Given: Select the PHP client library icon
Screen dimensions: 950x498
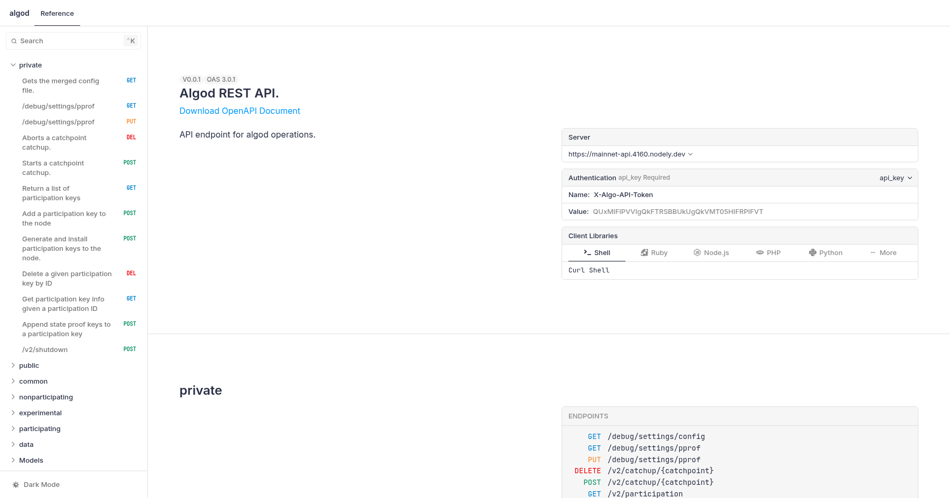Looking at the screenshot, I should point(760,253).
